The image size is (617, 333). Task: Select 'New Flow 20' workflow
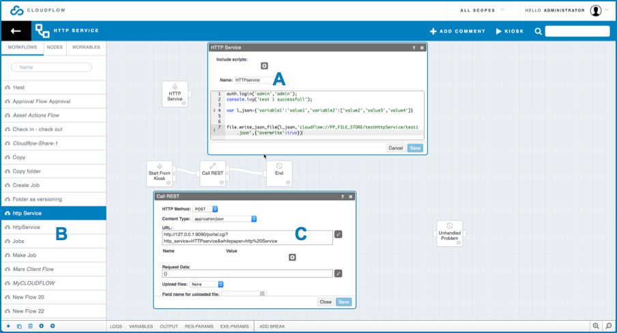click(53, 298)
